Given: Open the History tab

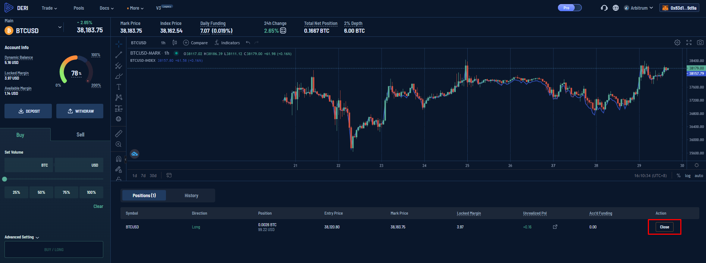Looking at the screenshot, I should pos(191,196).
